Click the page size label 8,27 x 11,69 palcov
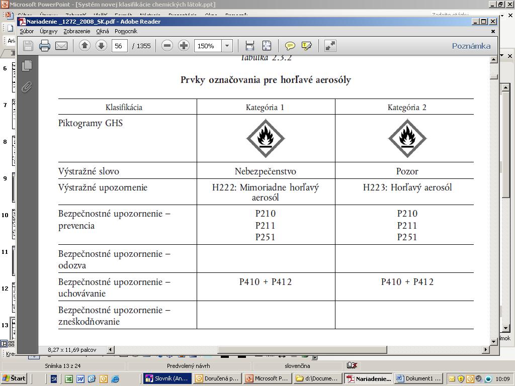Viewport: 515px width, 386px height. (72, 350)
